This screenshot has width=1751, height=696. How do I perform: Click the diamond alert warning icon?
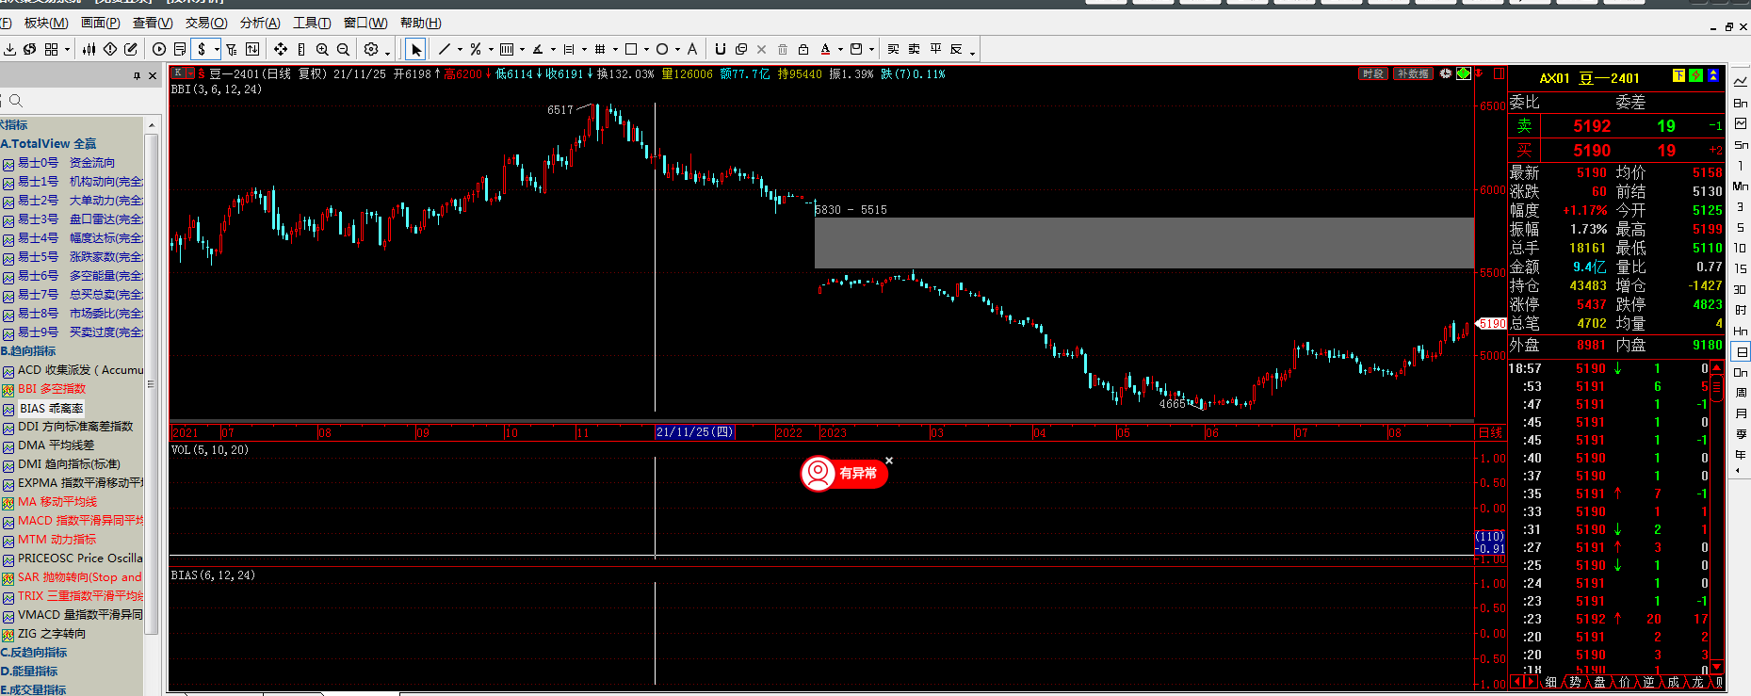click(110, 49)
